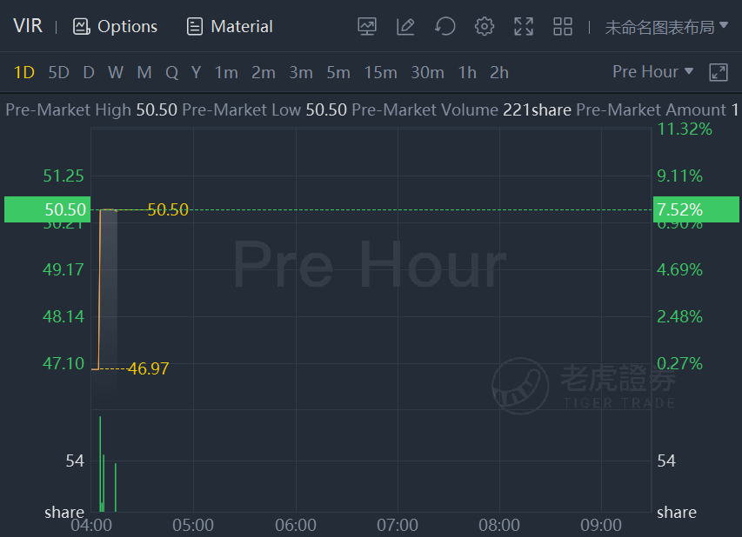This screenshot has width=742, height=537.
Task: Enter fullscreen with the expand-arrows icon
Action: tap(524, 27)
